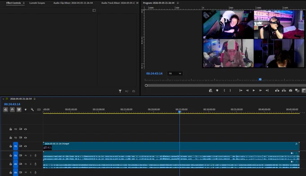The width and height of the screenshot is (306, 176).
Task: Solo audio track A2
Action: tap(31, 164)
